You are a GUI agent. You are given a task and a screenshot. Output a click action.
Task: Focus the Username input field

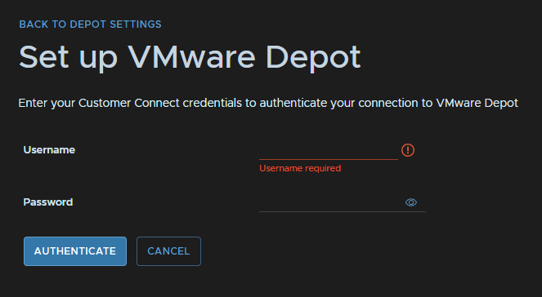point(329,151)
